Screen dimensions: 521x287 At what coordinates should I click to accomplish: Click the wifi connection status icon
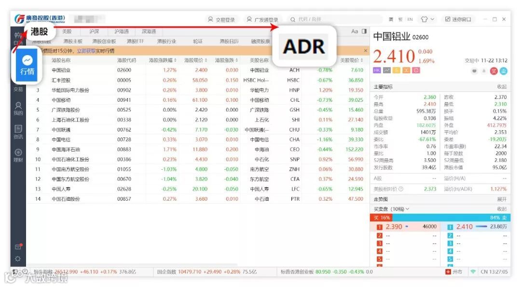tap(473, 272)
